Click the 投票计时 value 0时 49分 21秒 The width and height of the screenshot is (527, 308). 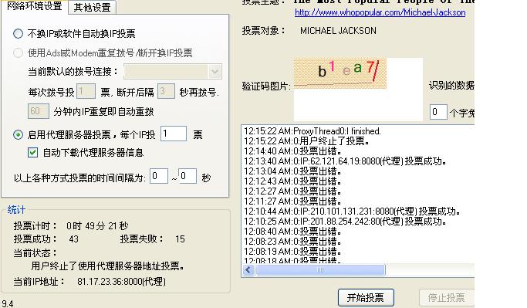[97, 226]
